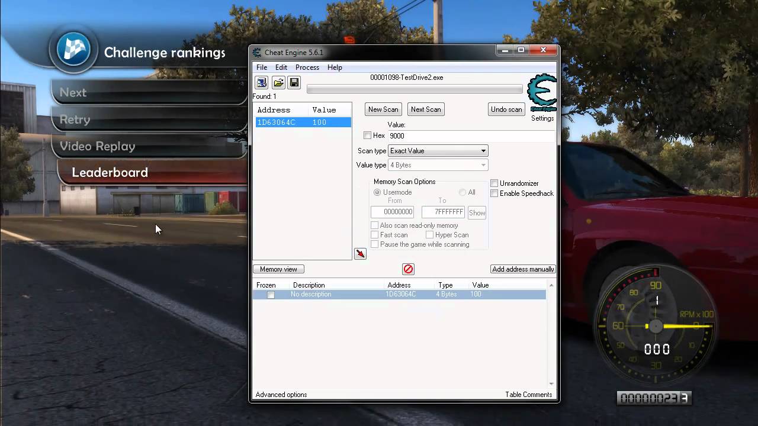Open the Process menu

(x=307, y=67)
